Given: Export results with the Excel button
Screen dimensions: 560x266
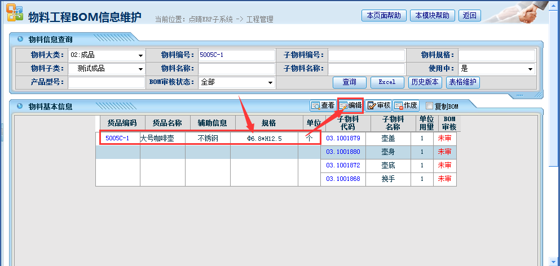Looking at the screenshot, I should click(x=387, y=82).
